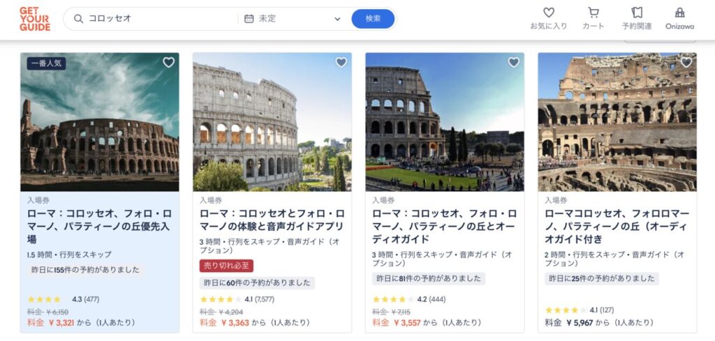Viewport: 715px width, 341px height.
Task: Favorite the 一番人気 first tour card
Action: [x=168, y=63]
